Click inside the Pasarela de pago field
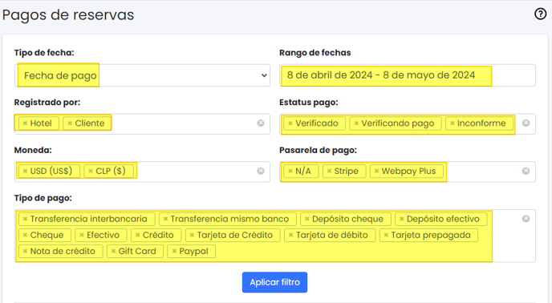552x303 pixels. click(x=483, y=172)
